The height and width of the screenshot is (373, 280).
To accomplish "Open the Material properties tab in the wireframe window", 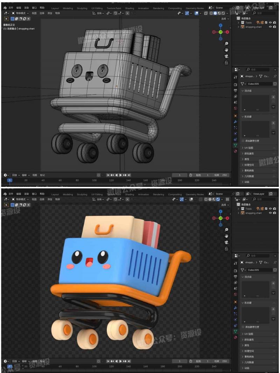I will [x=235, y=151].
